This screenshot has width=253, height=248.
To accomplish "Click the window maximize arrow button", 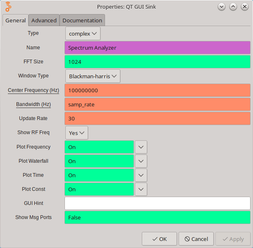I will coord(233,7).
